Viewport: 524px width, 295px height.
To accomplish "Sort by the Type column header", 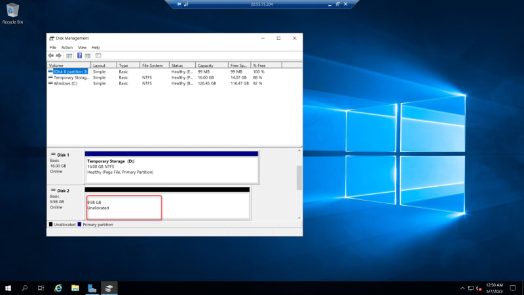I will [128, 65].
